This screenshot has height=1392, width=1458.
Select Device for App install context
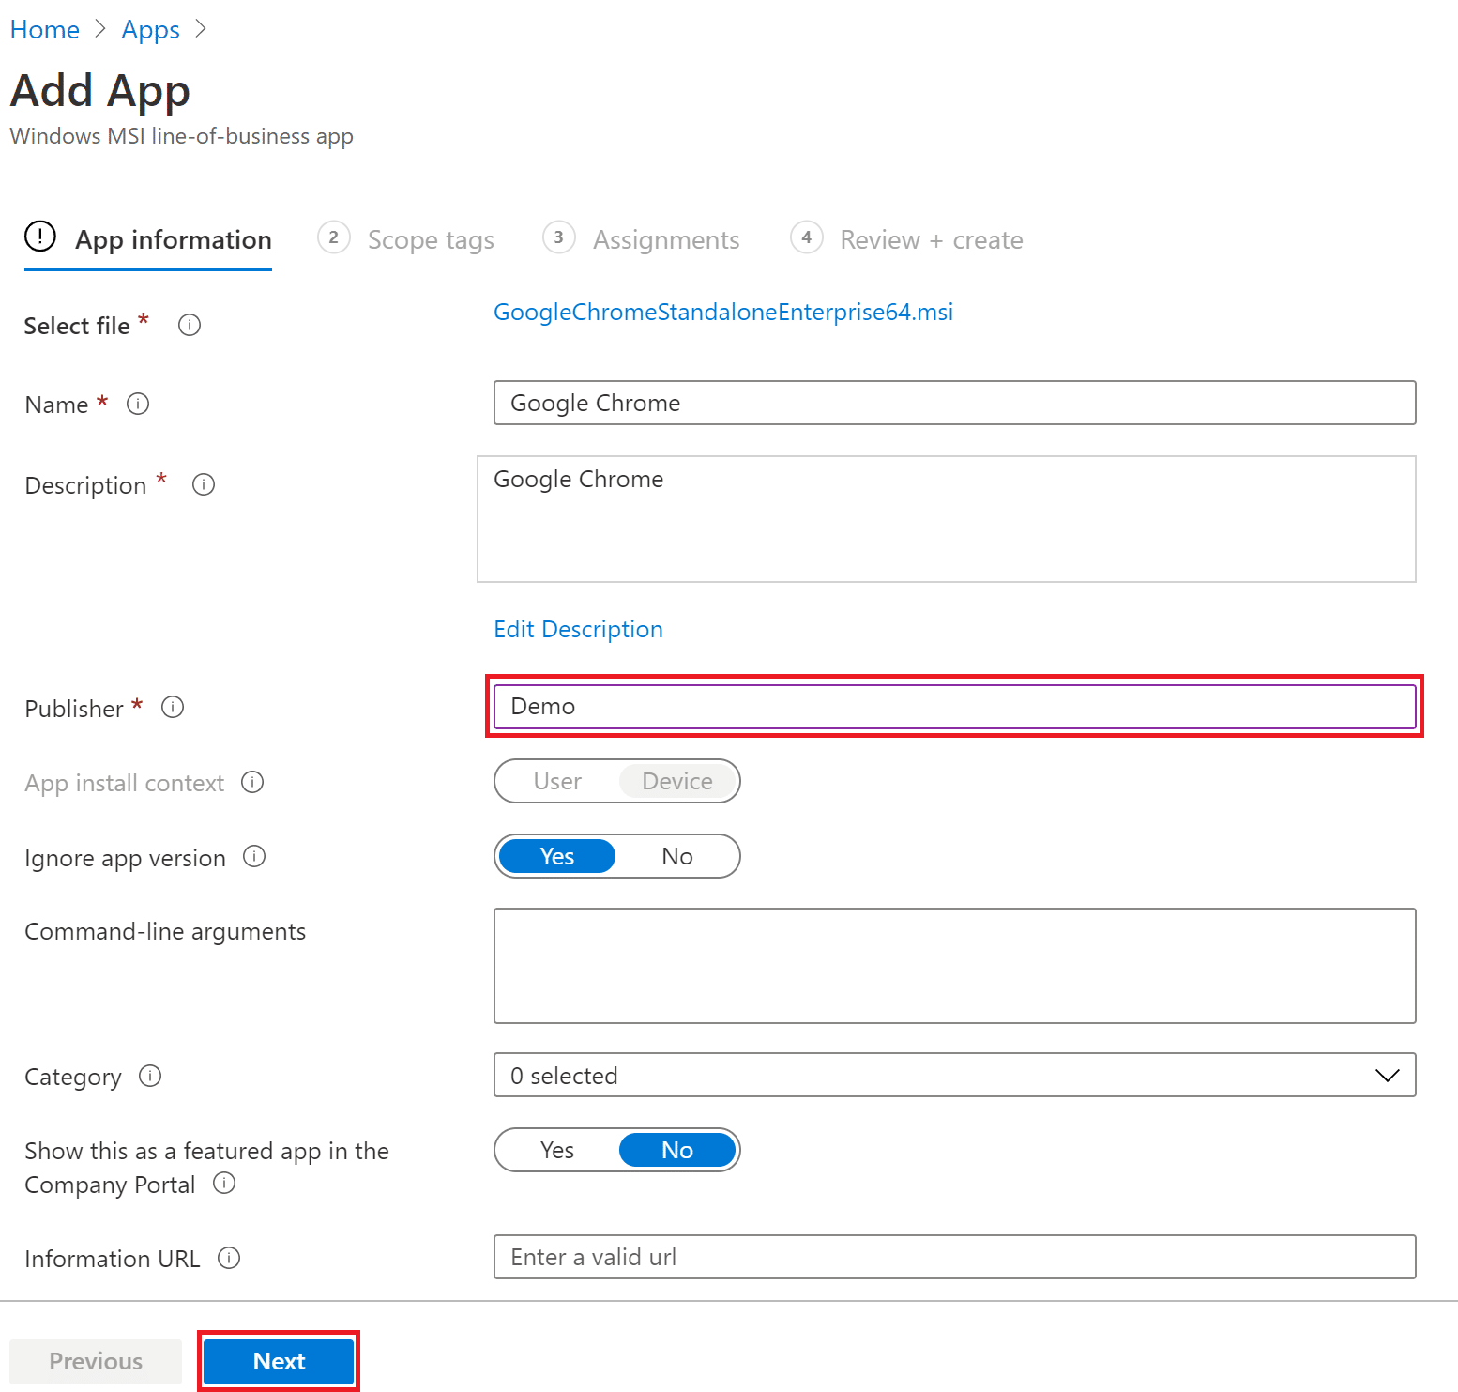point(677,781)
